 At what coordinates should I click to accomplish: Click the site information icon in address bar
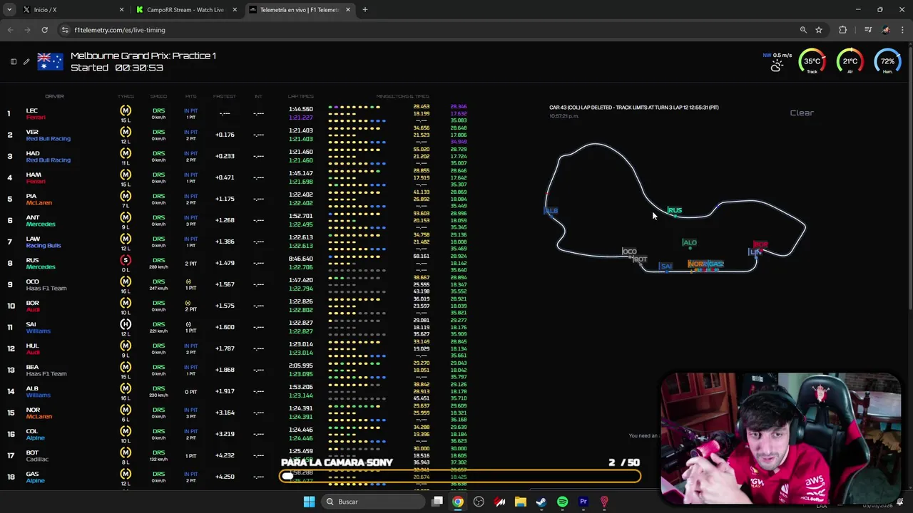[x=65, y=30]
